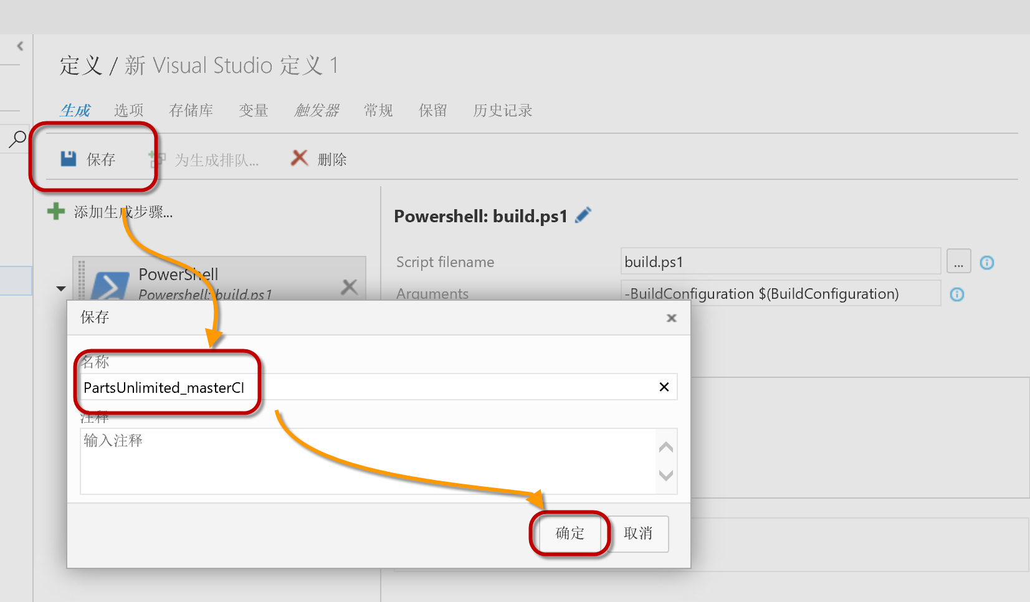Click the green plus add step icon
This screenshot has width=1030, height=602.
click(56, 212)
